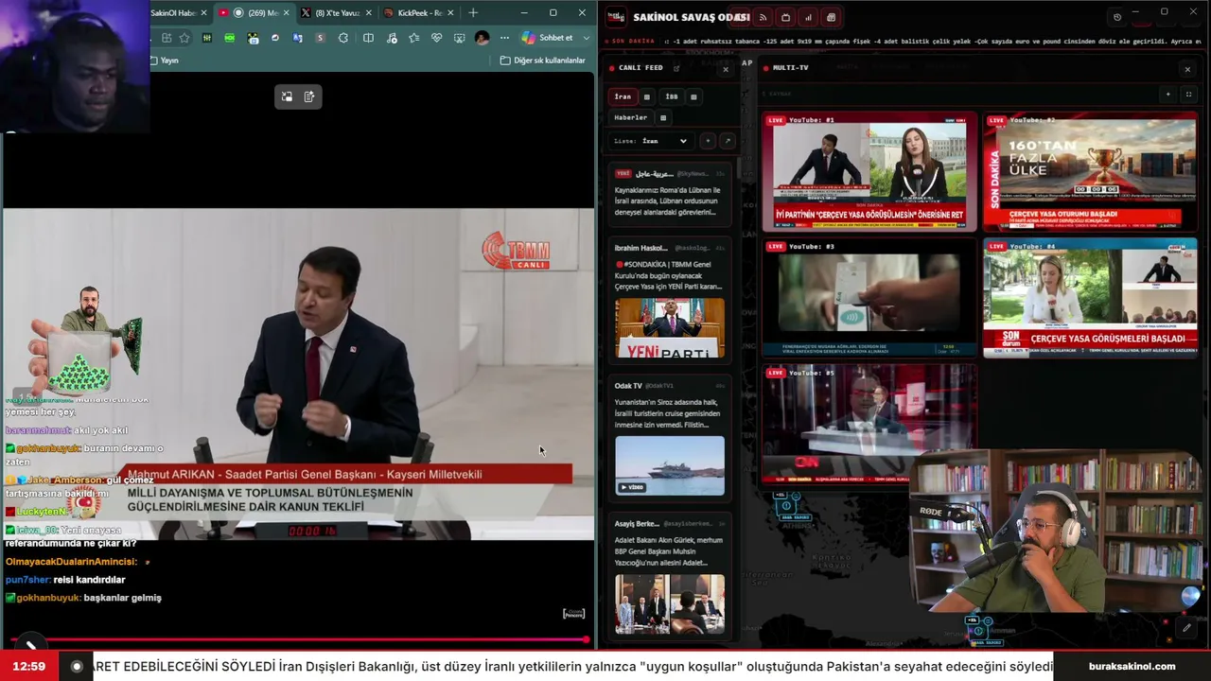Viewport: 1211px width, 681px height.
Task: Open the bar chart icon in Sakinol header
Action: tap(808, 17)
